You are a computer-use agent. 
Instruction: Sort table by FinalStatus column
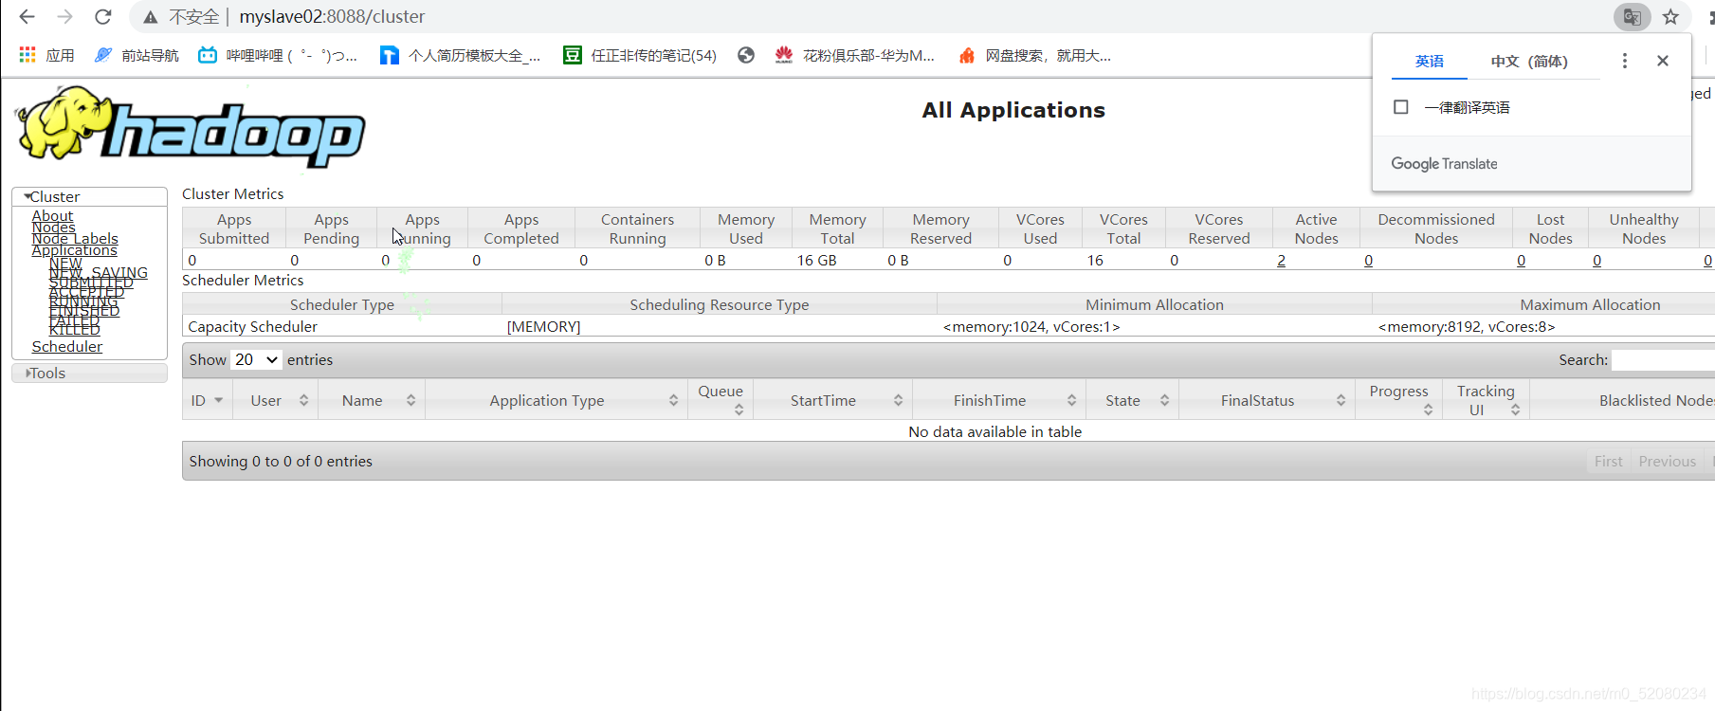(x=1267, y=400)
